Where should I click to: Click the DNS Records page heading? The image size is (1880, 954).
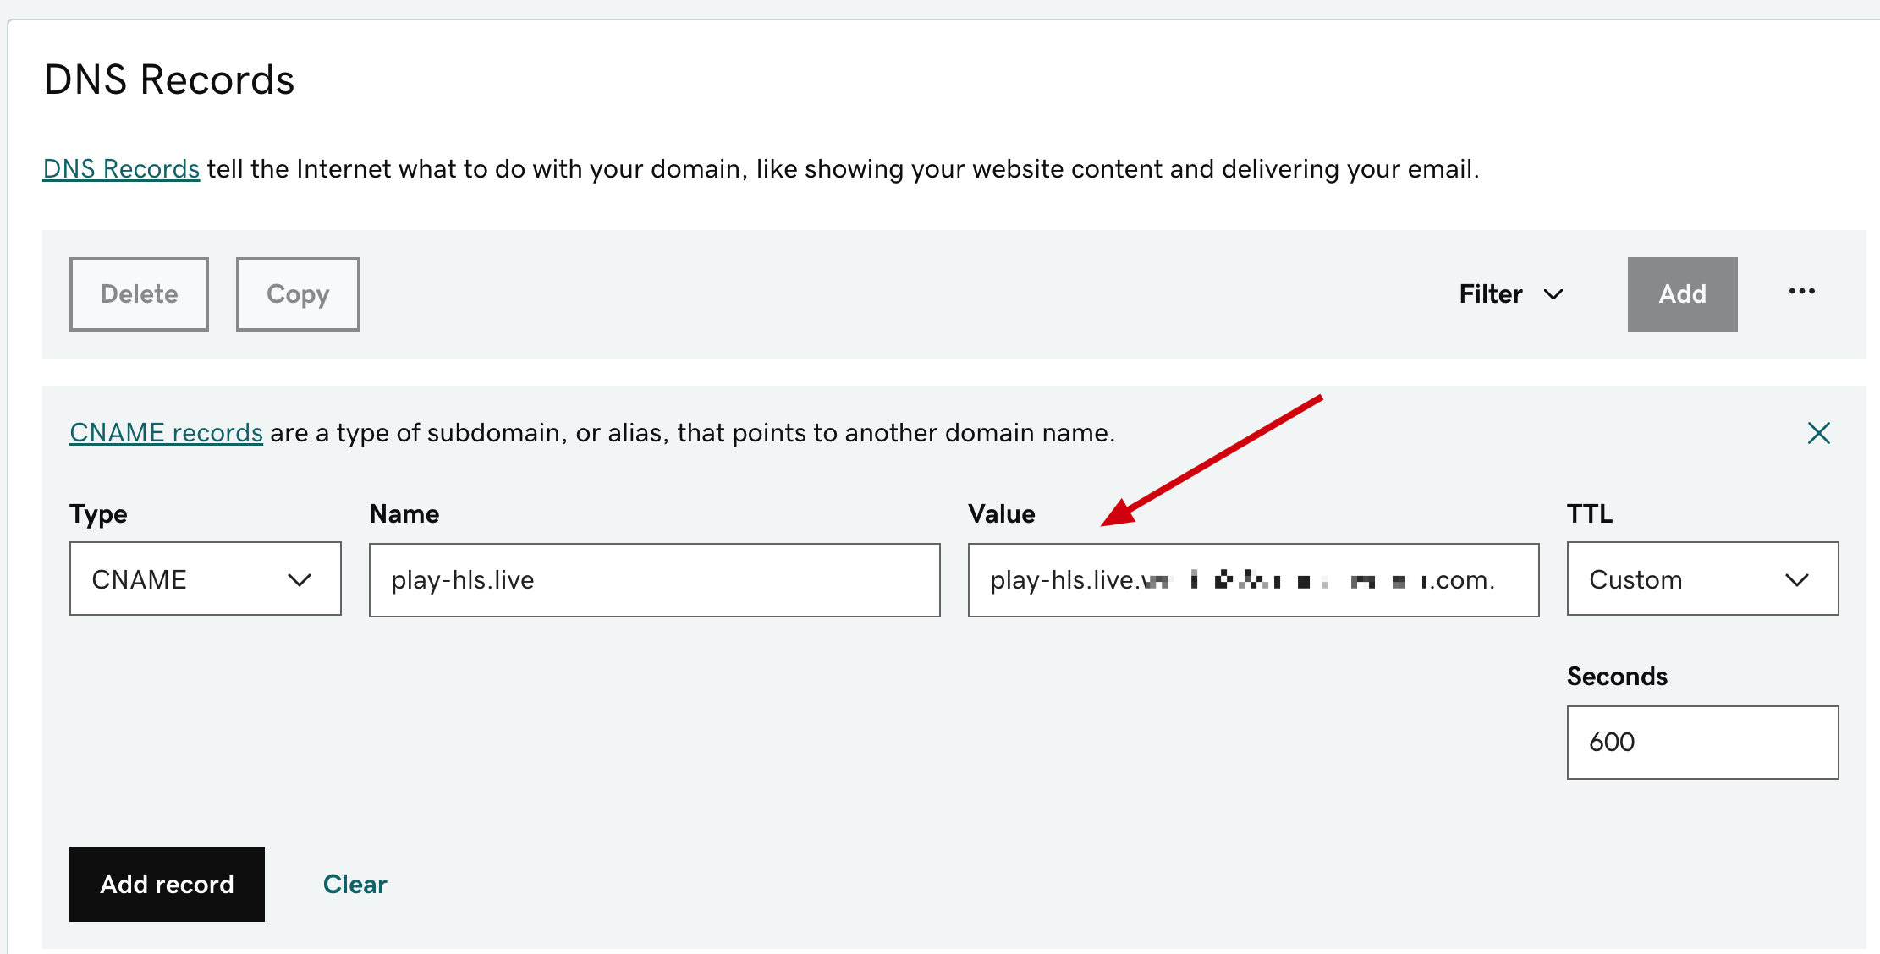tap(169, 80)
